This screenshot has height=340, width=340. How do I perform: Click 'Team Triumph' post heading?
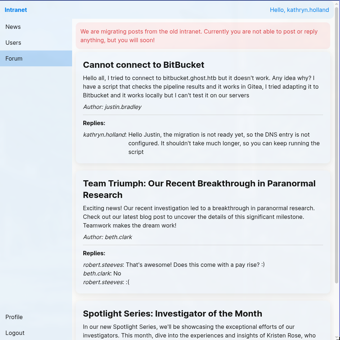tap(199, 189)
